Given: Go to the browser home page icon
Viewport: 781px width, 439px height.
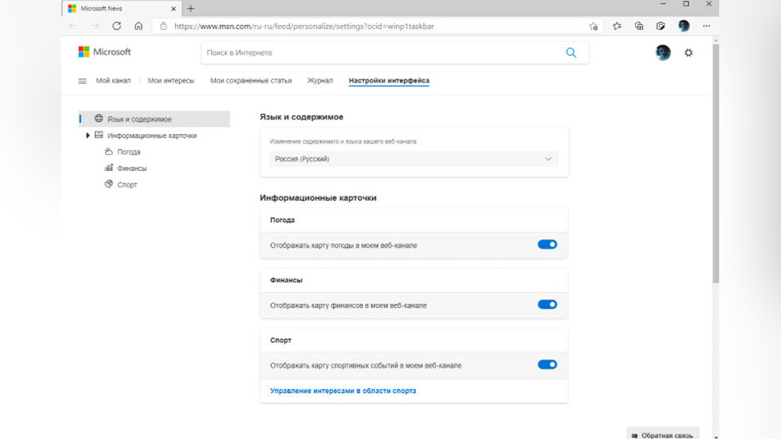Looking at the screenshot, I should coord(139,26).
